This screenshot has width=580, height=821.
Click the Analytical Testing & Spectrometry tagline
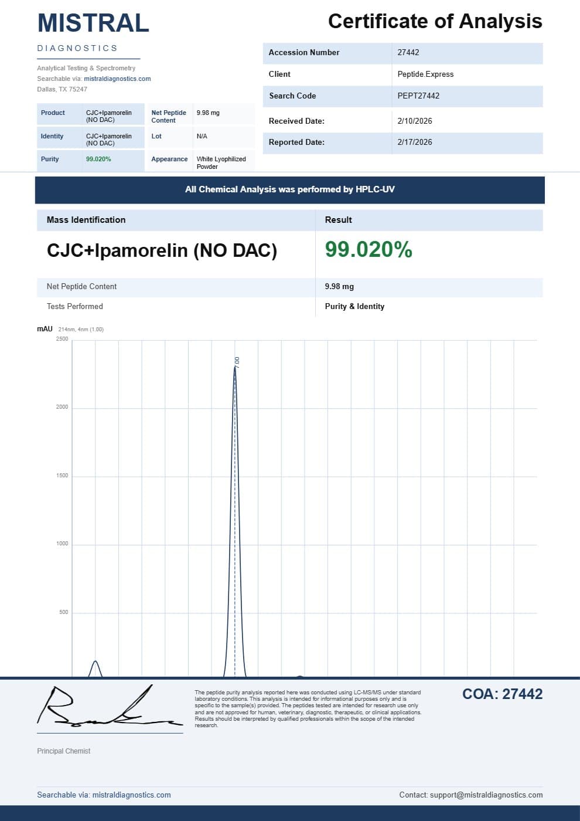pos(86,68)
